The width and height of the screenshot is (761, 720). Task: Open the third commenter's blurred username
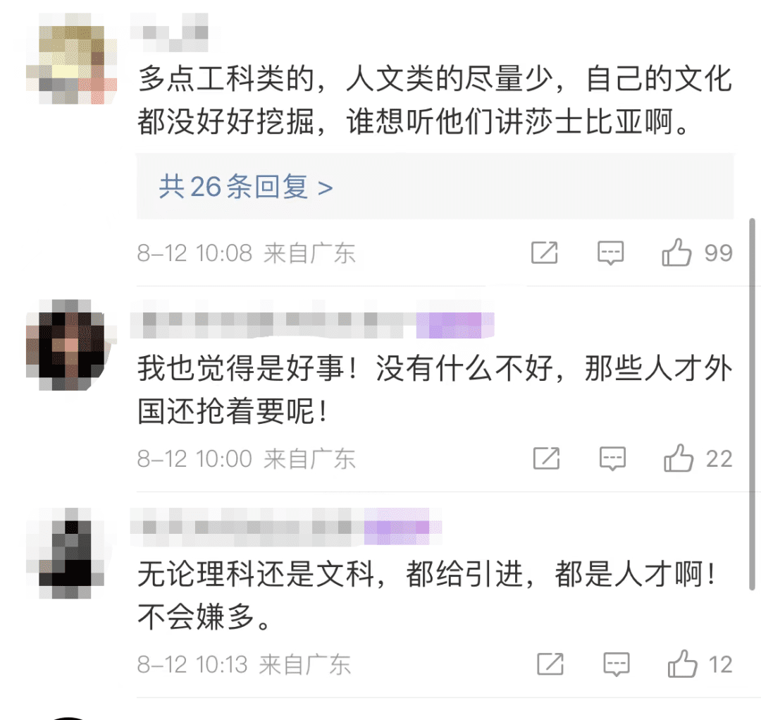(x=247, y=527)
